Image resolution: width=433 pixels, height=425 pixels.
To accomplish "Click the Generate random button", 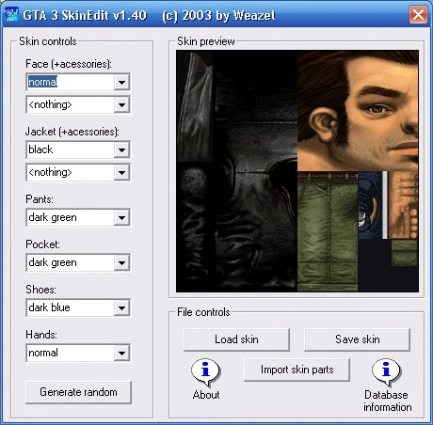I will click(78, 392).
